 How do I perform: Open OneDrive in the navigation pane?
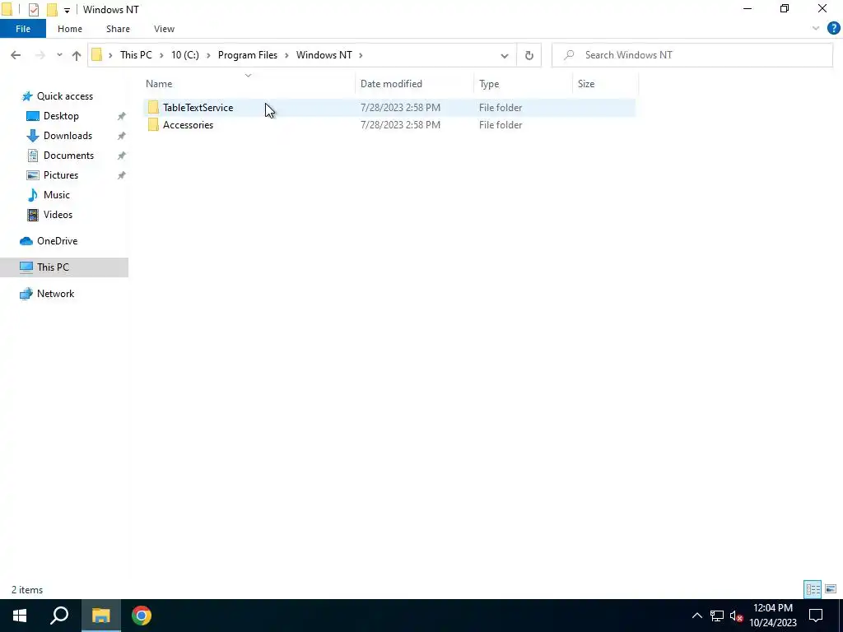(57, 241)
